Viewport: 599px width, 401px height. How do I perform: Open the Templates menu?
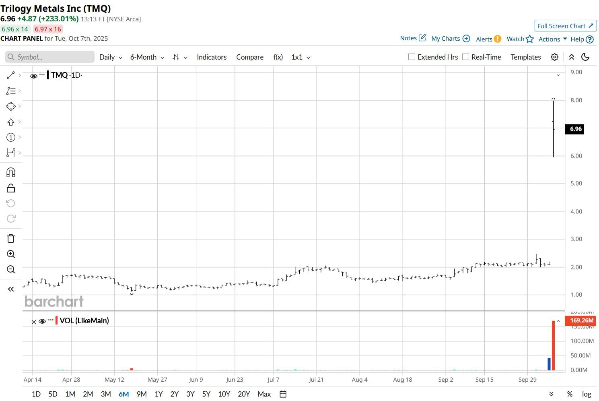(x=526, y=57)
